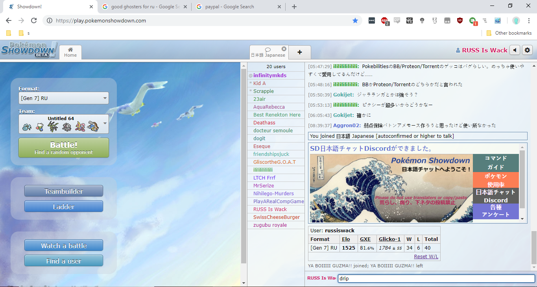Click the chat message input field
The width and height of the screenshot is (537, 287).
point(436,278)
